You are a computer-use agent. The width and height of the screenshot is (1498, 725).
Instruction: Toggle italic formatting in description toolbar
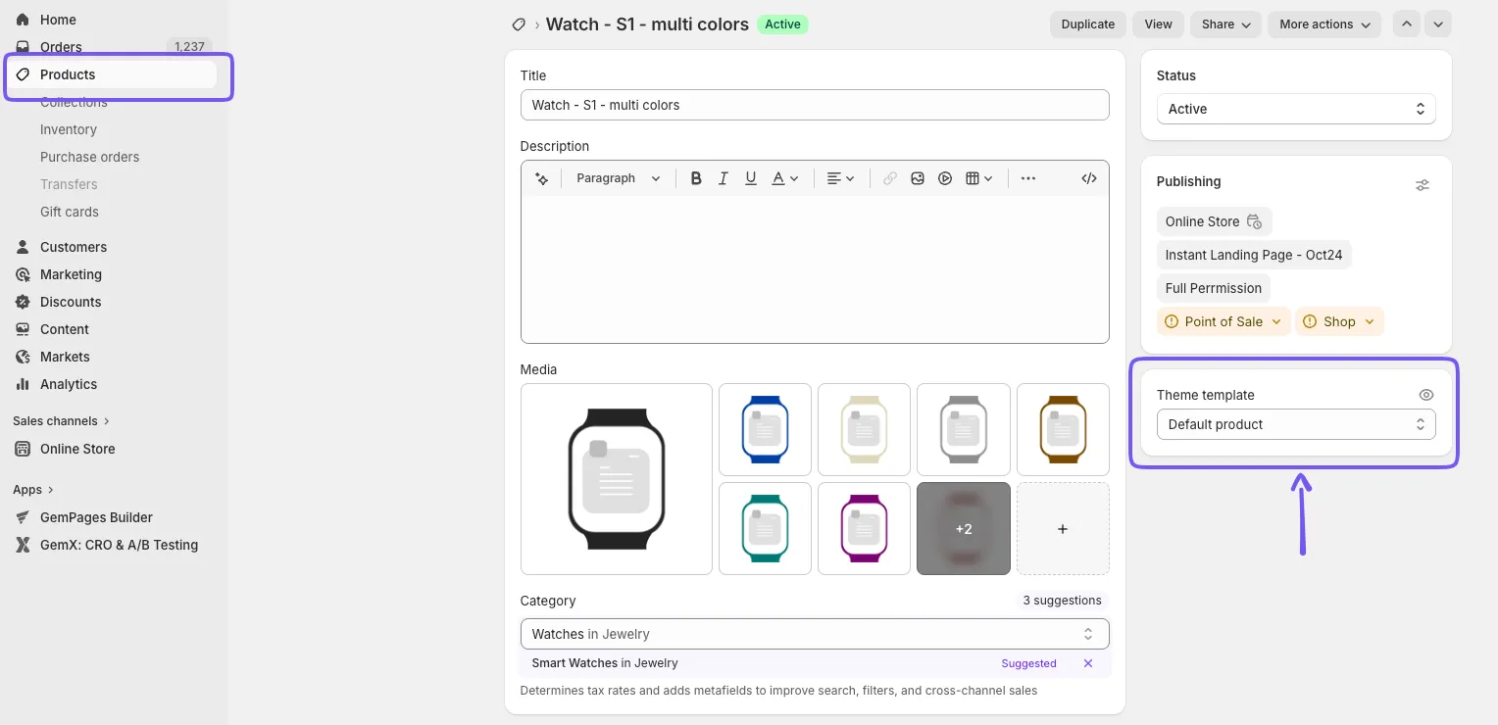point(724,178)
